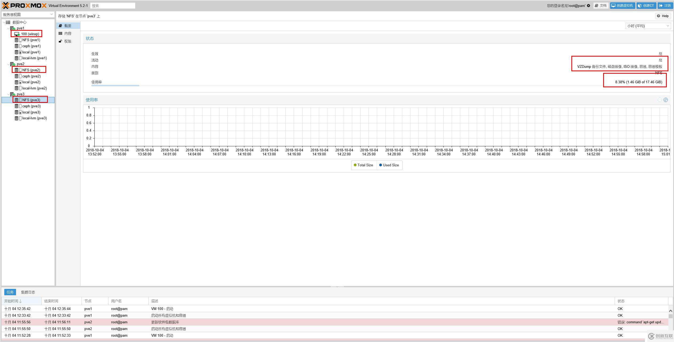
Task: Collapse the pve1 node tree
Action: pos(8,28)
